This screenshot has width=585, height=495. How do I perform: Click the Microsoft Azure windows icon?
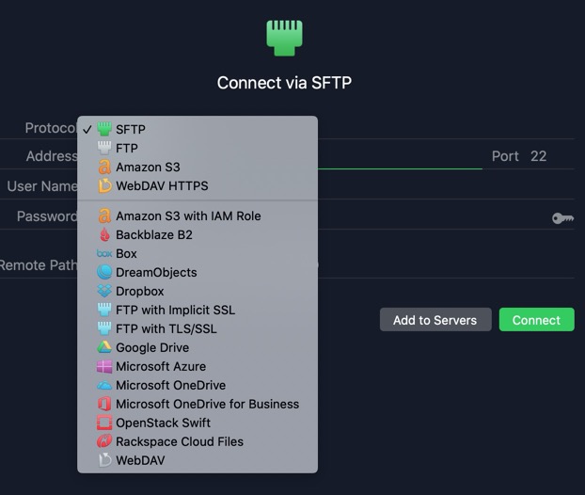[x=104, y=366]
